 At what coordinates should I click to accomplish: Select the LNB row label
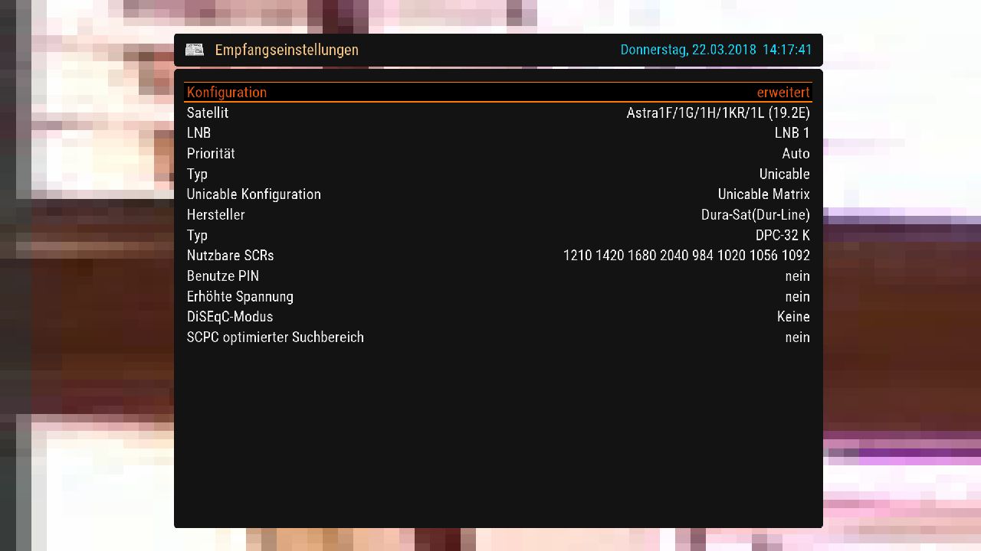tap(198, 133)
